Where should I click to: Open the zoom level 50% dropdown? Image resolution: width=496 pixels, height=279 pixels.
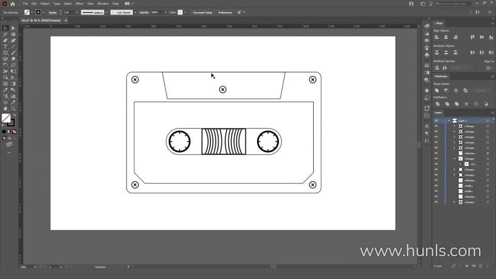[x=35, y=267]
